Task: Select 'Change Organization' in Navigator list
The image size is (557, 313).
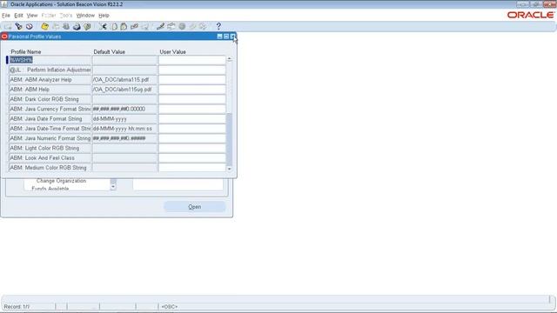Action: 61,181
